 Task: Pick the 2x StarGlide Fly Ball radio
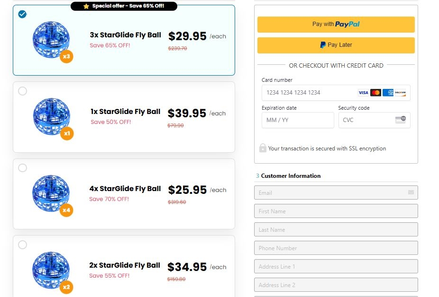(23, 245)
